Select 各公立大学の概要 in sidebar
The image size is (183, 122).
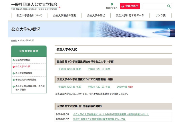click(x=24, y=73)
